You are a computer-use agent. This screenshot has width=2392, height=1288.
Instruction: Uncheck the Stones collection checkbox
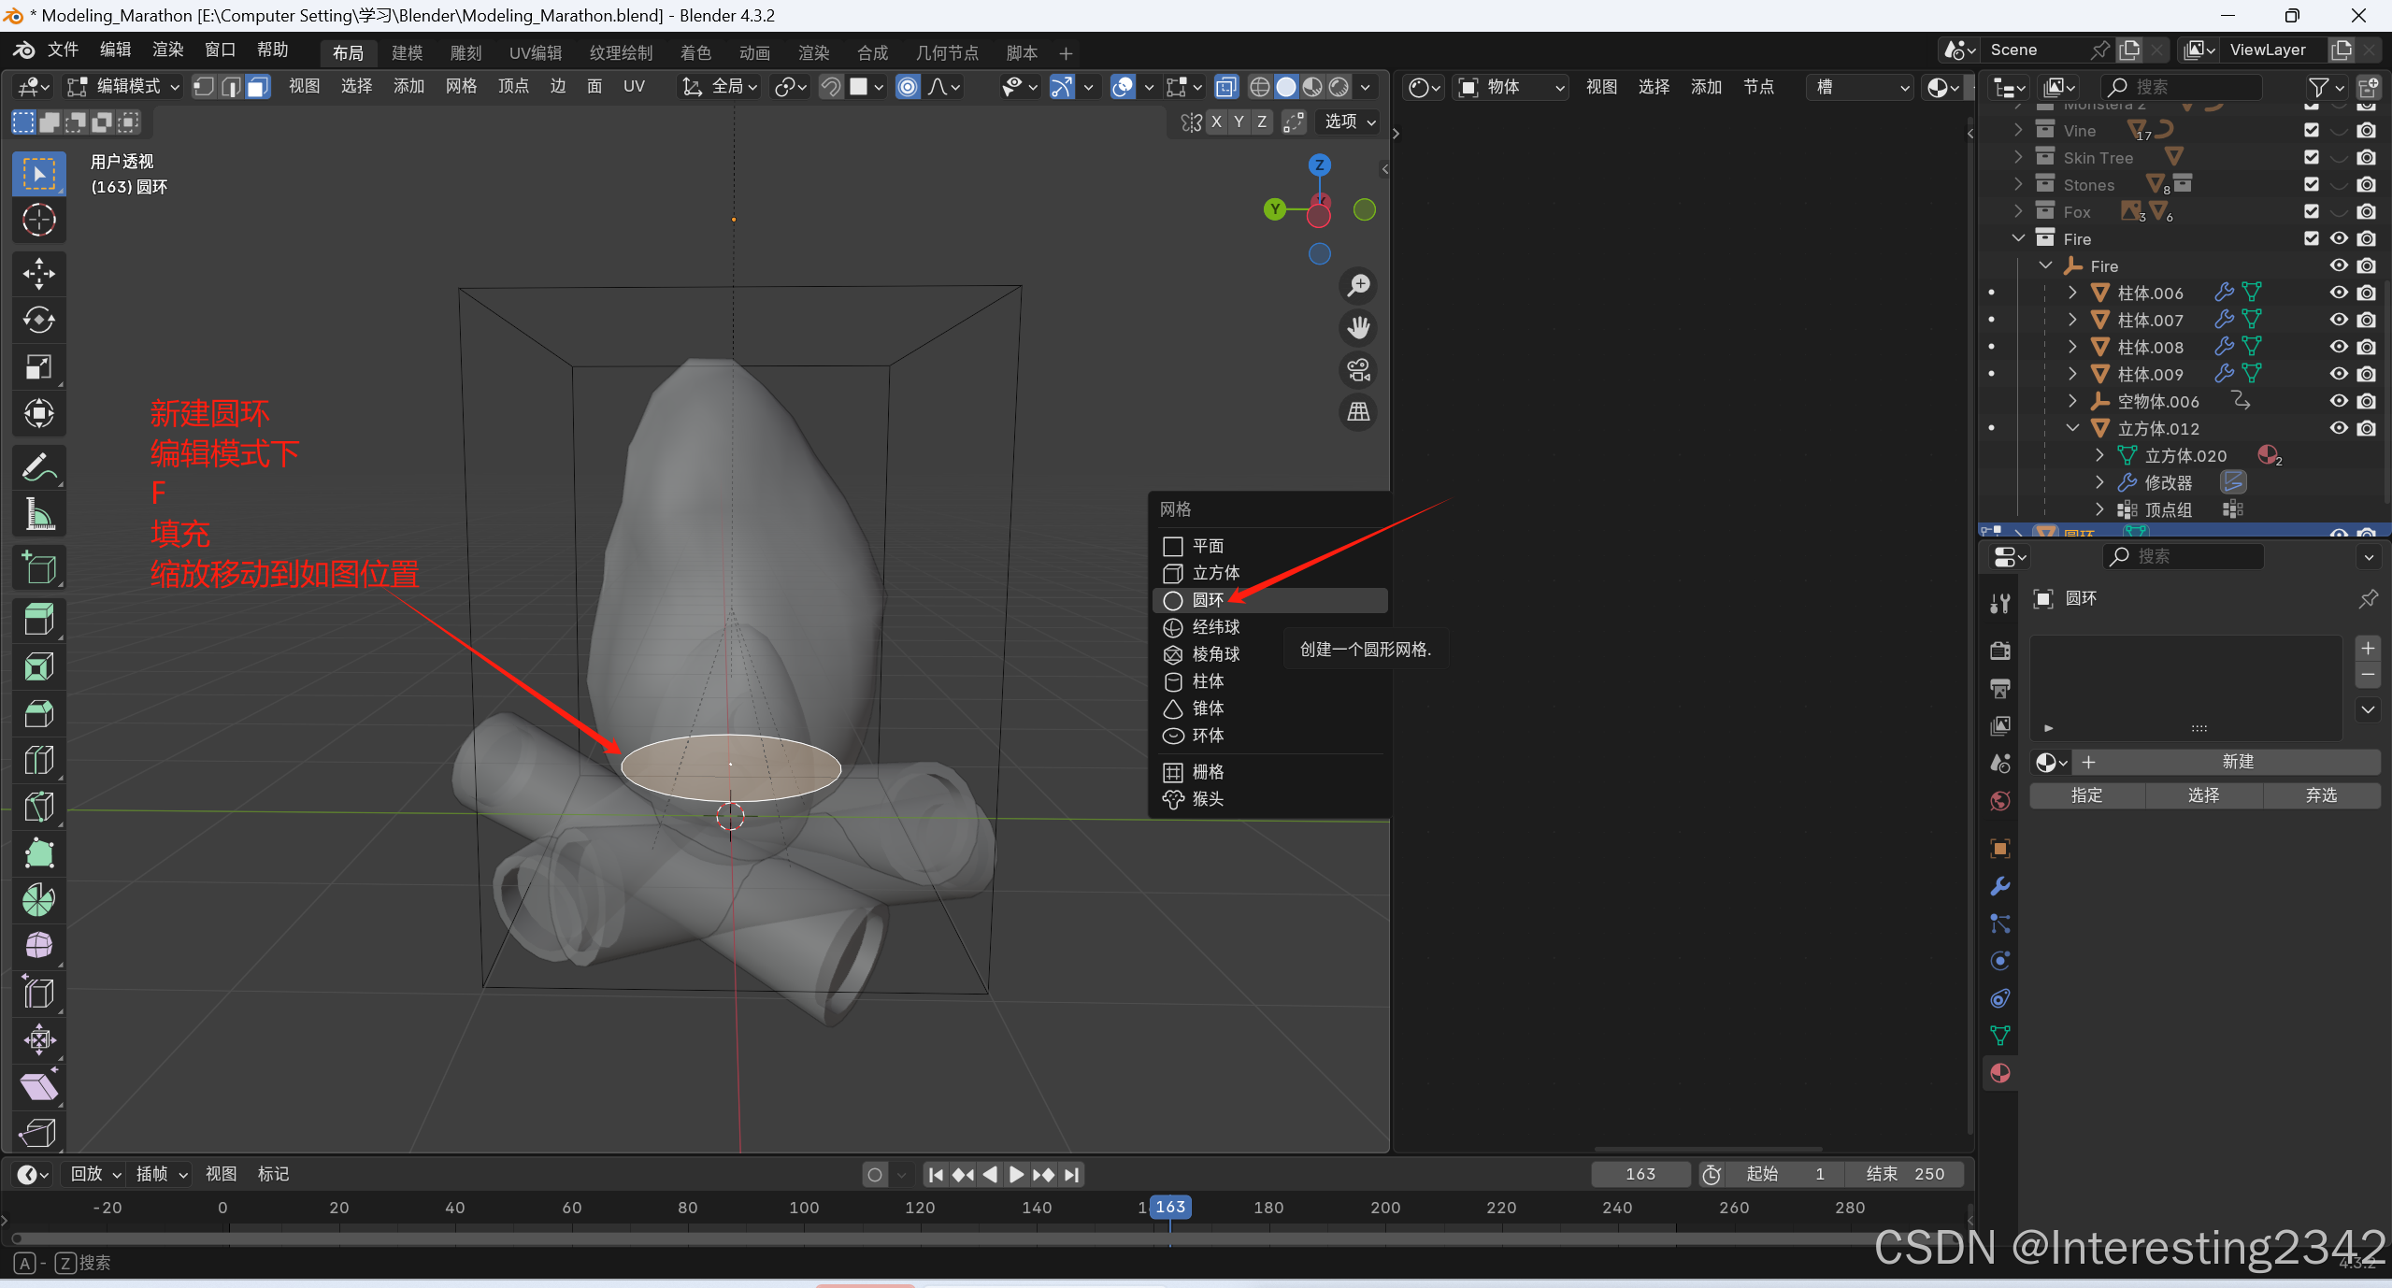(2312, 184)
